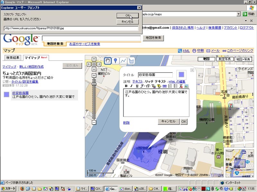The height and width of the screenshot is (192, 257).
Task: Switch to the マイマップ tab
Action: 36,58
